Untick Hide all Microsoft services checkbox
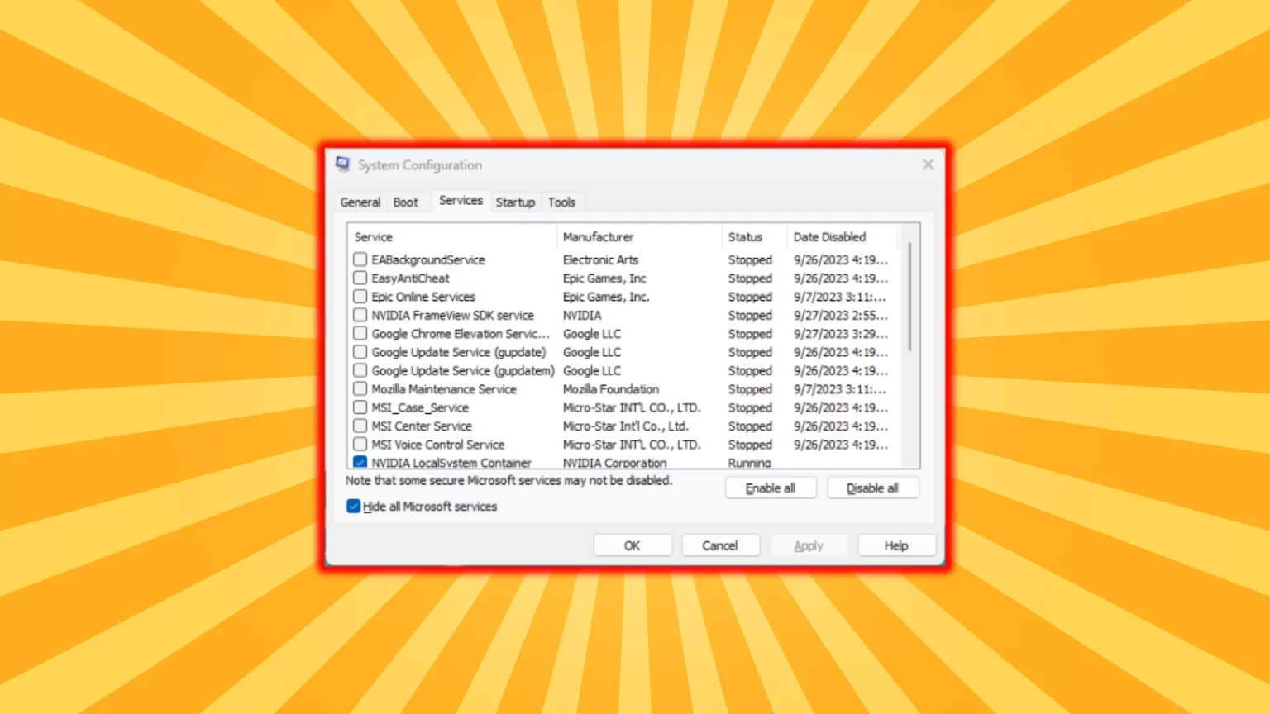The width and height of the screenshot is (1270, 714). pos(353,507)
